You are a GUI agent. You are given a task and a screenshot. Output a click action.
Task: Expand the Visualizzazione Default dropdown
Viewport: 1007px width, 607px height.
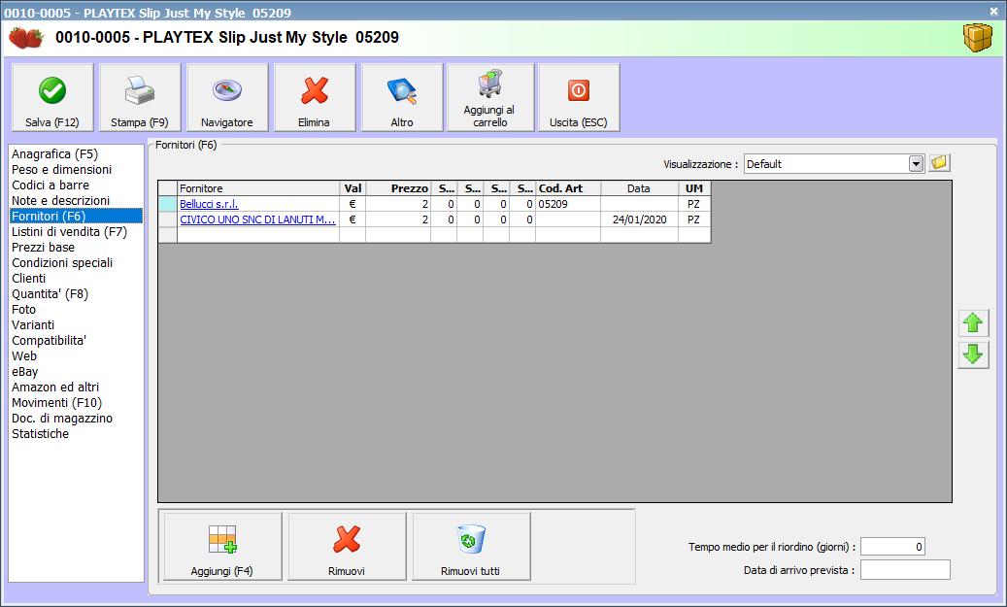point(915,164)
